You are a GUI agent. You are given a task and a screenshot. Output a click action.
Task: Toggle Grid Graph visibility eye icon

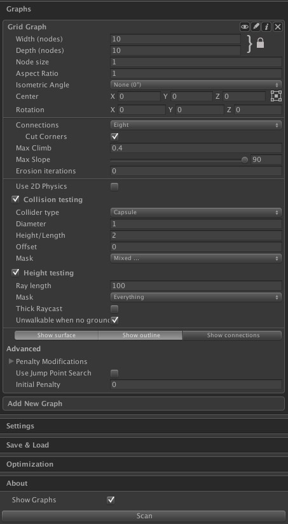click(245, 27)
